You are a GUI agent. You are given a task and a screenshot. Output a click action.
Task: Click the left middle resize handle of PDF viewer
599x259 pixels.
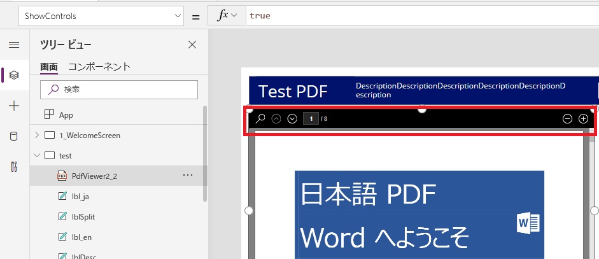249,211
